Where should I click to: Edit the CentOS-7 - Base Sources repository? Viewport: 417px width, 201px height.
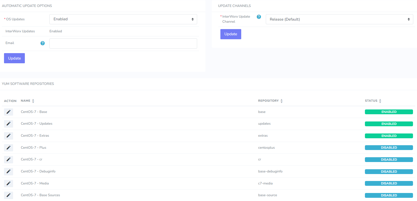click(8, 195)
